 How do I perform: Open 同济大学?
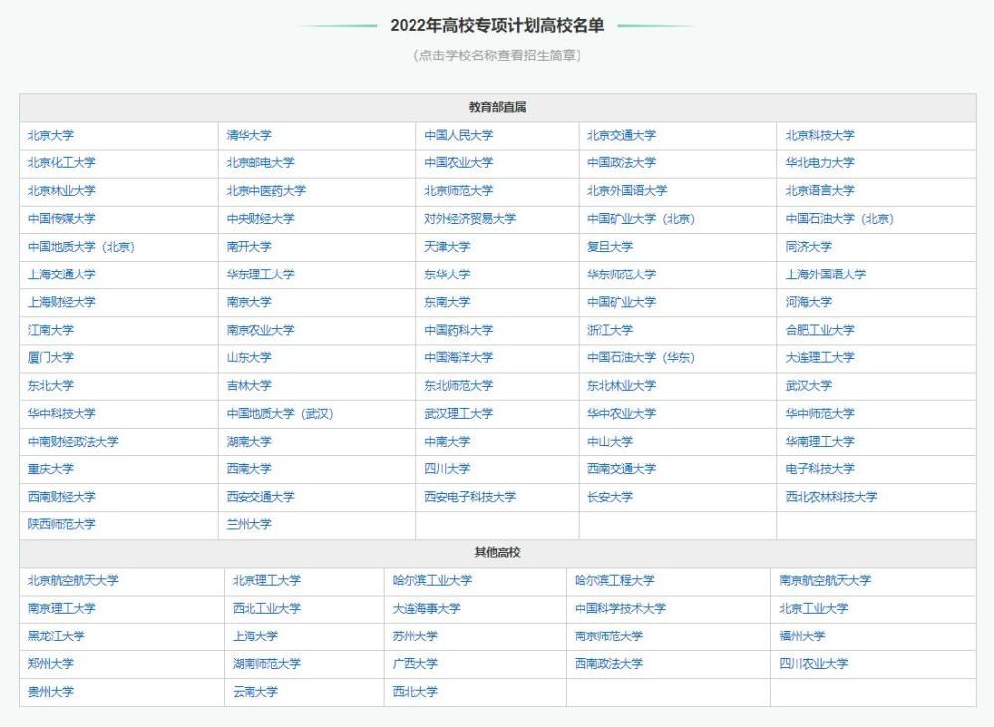point(808,247)
